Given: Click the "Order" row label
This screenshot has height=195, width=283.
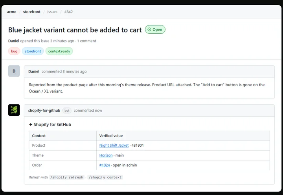Looking at the screenshot, I should (37, 165).
